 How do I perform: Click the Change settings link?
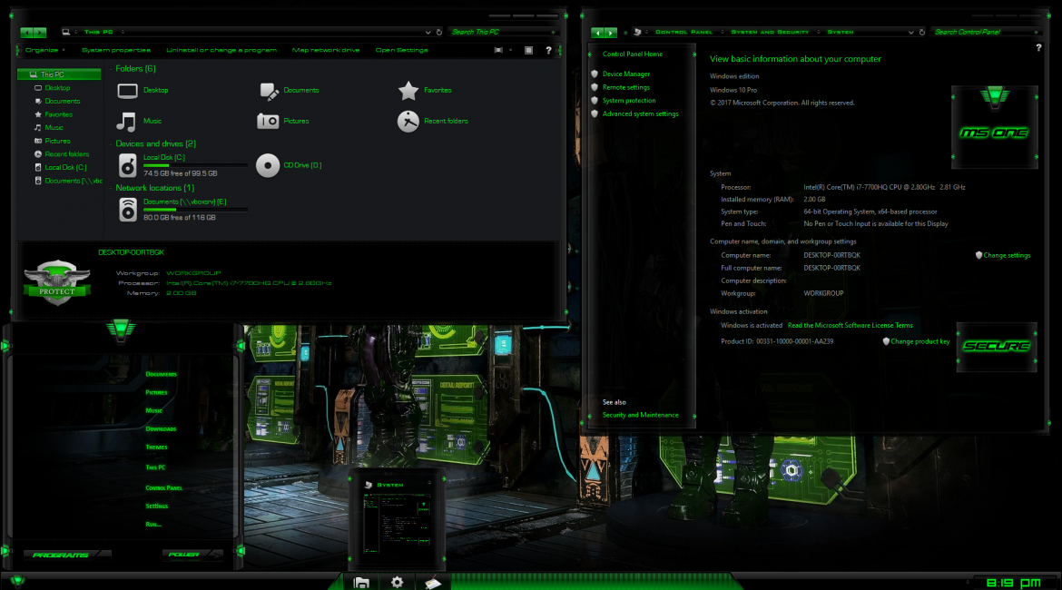pos(1007,255)
